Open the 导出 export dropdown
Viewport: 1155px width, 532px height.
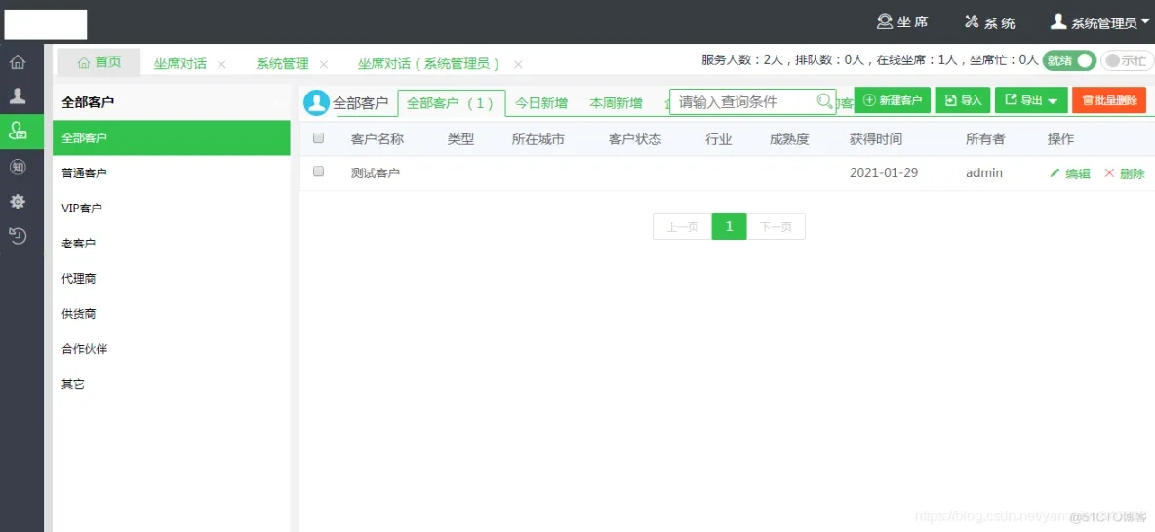click(1031, 100)
